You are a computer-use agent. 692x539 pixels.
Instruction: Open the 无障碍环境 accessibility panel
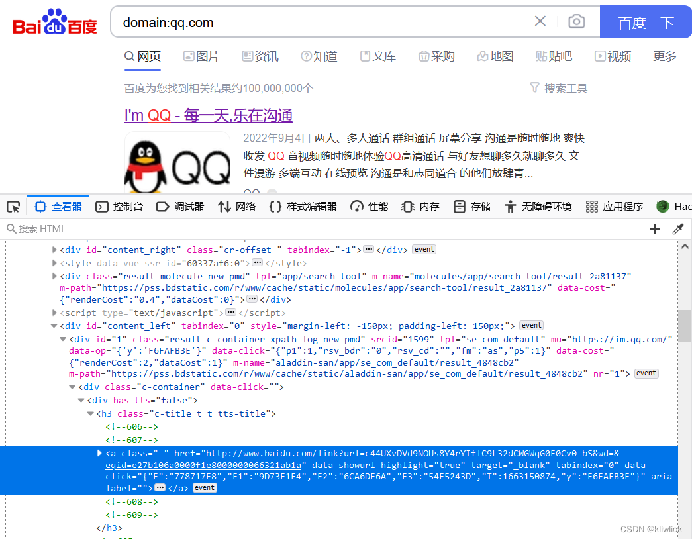(538, 207)
